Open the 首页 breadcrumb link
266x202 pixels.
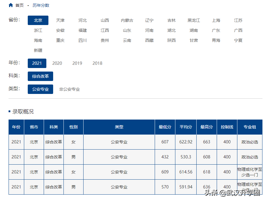19,5
